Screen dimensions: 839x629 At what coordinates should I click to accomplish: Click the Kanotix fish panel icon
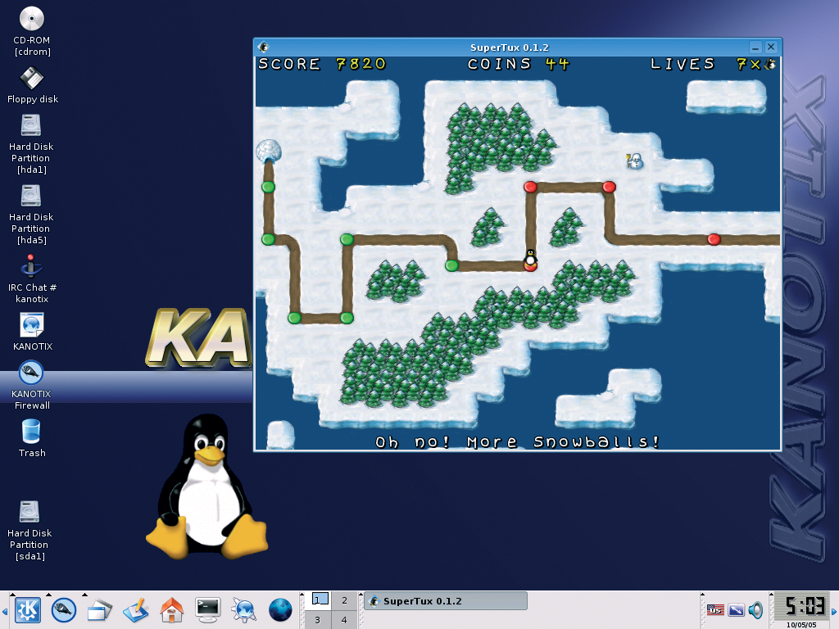pyautogui.click(x=64, y=609)
